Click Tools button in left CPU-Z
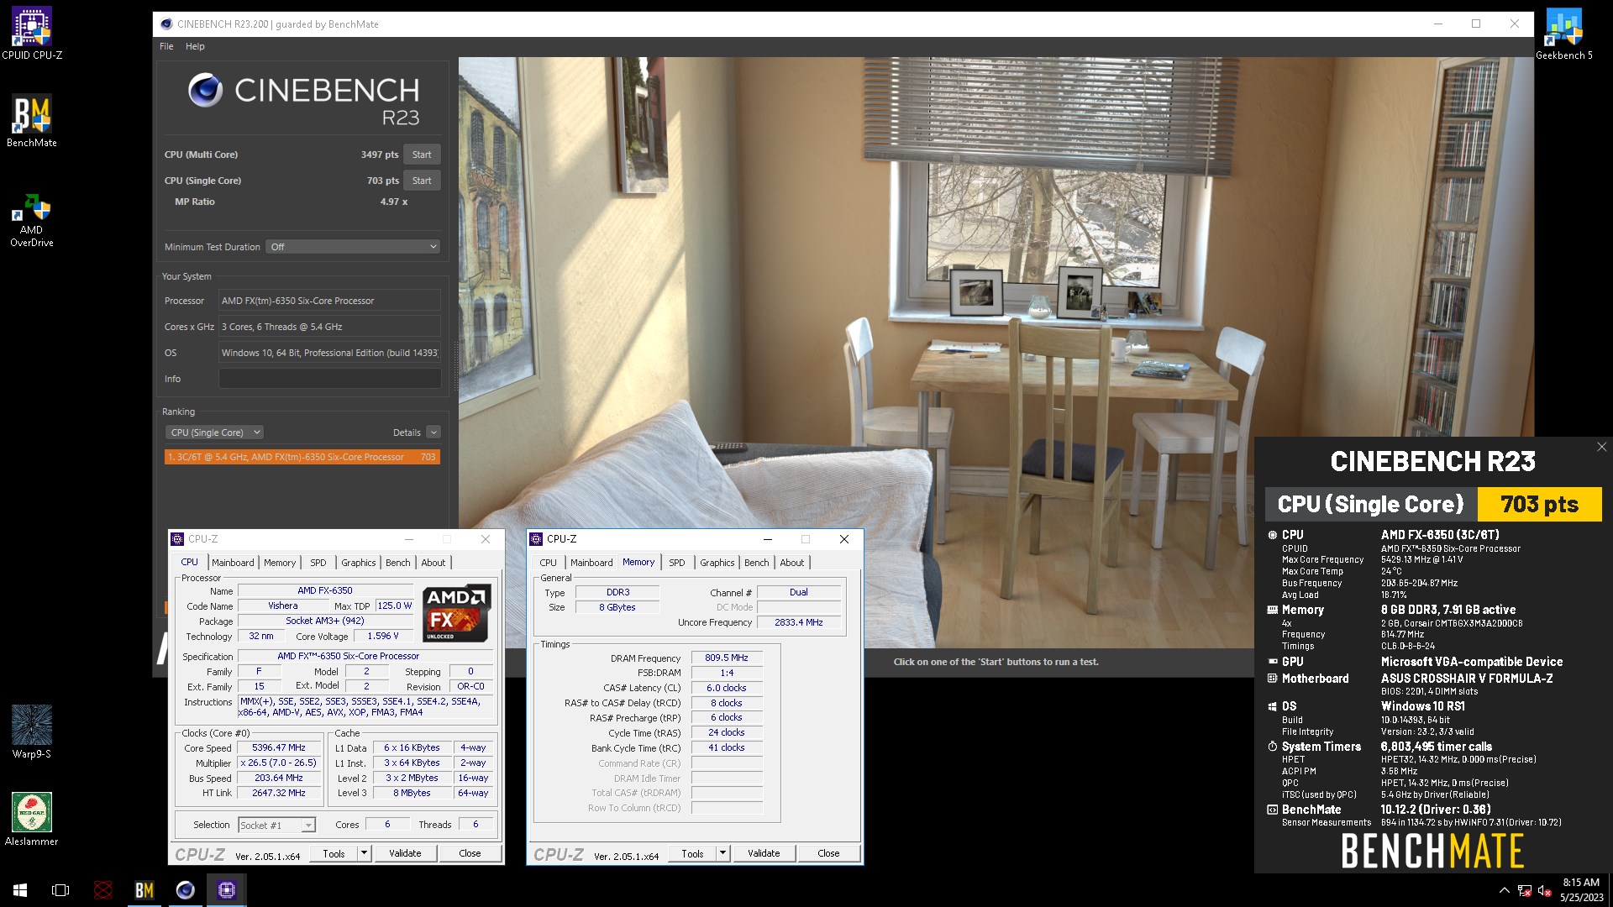The width and height of the screenshot is (1613, 907). click(x=334, y=853)
